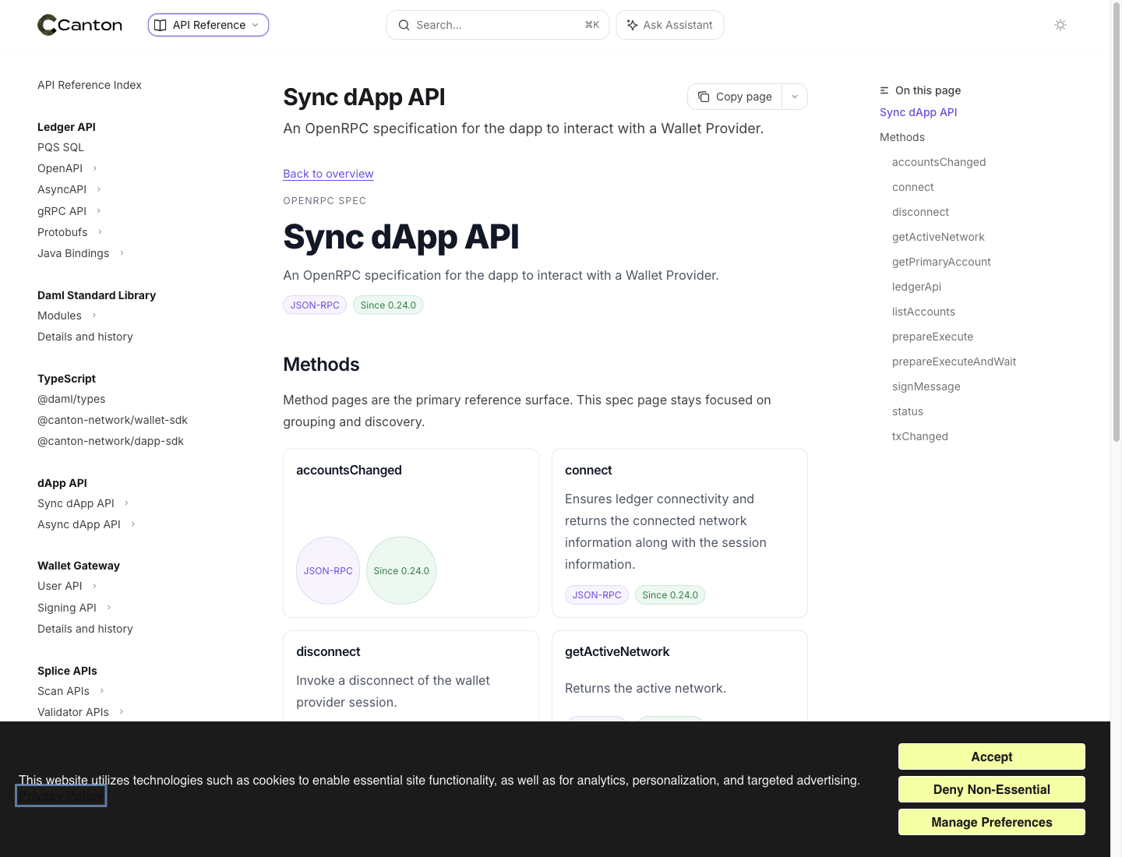The image size is (1122, 857).
Task: Open Details and history under Wallet Gateway
Action: pyautogui.click(x=85, y=629)
